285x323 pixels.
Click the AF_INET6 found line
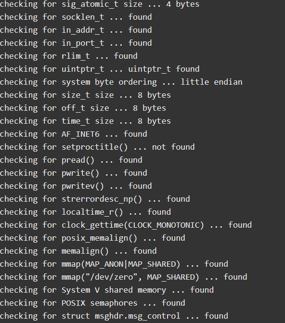tap(74, 134)
